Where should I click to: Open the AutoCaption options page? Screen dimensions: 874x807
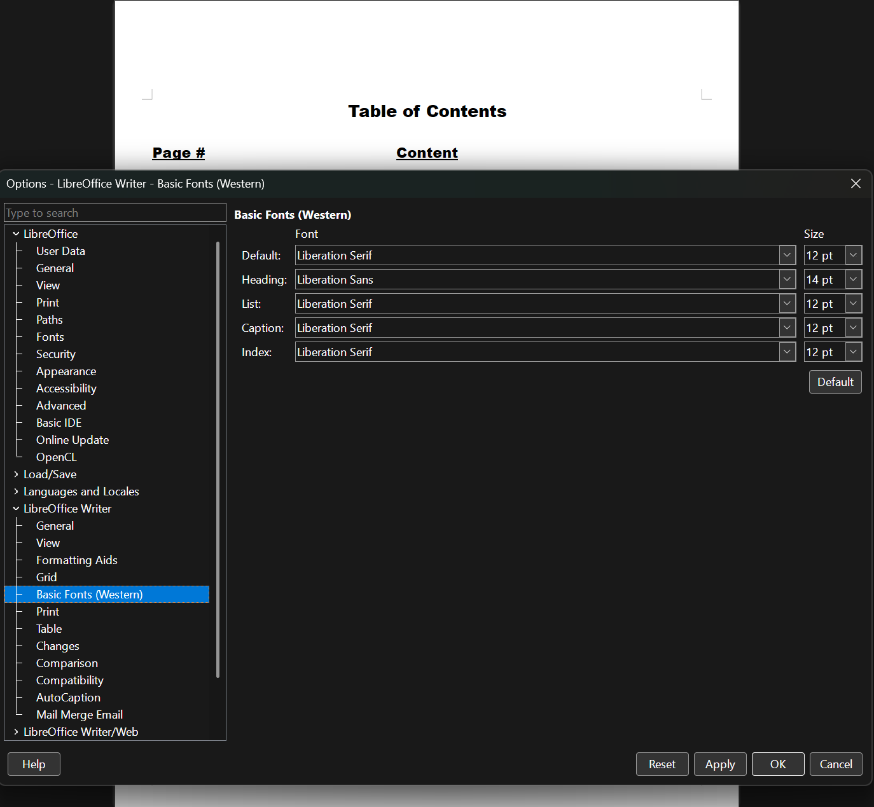tap(68, 698)
